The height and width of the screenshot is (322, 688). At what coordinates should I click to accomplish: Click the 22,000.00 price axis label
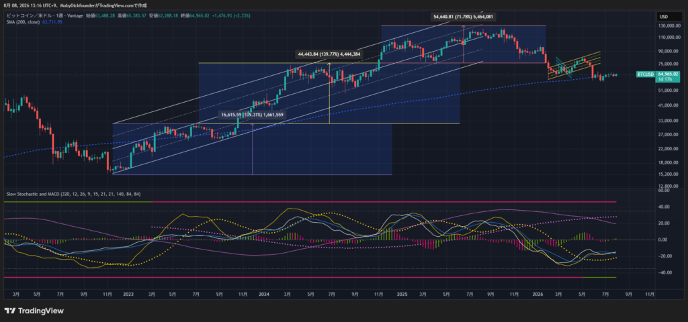point(667,149)
